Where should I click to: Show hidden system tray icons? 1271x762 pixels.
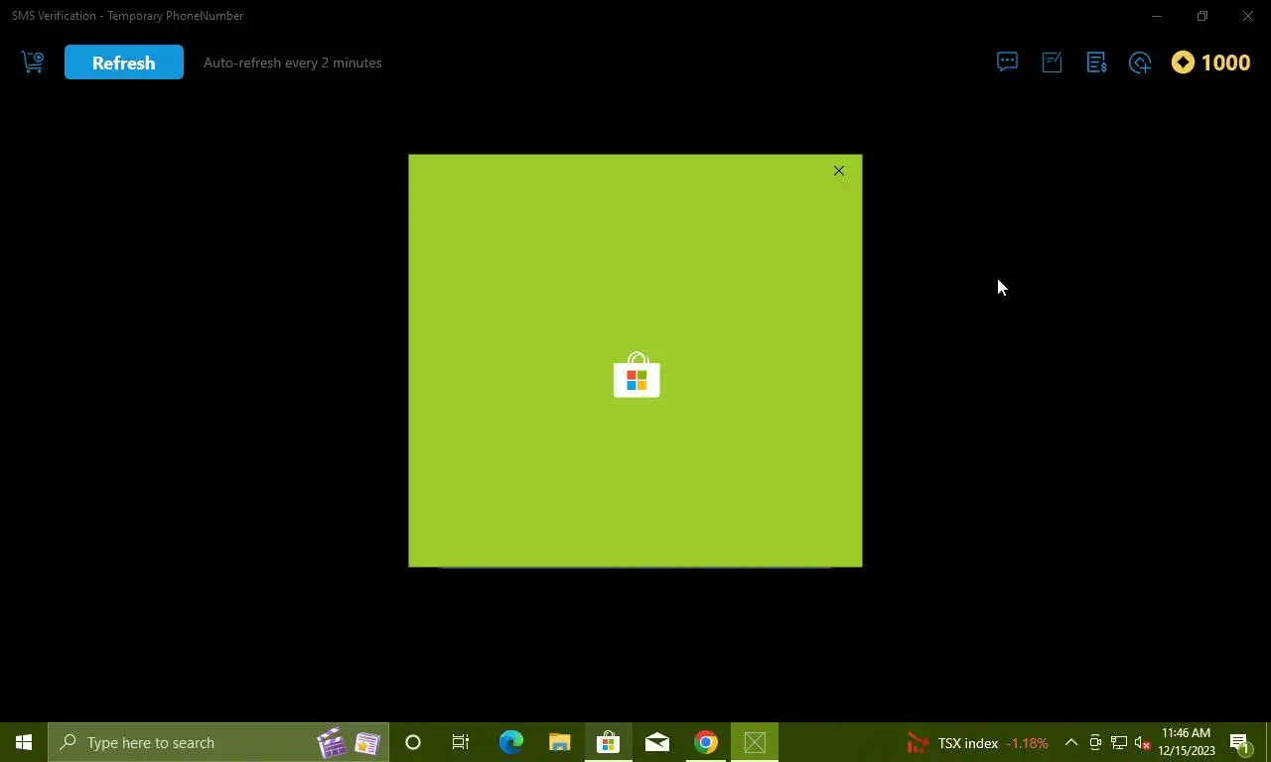click(1071, 742)
